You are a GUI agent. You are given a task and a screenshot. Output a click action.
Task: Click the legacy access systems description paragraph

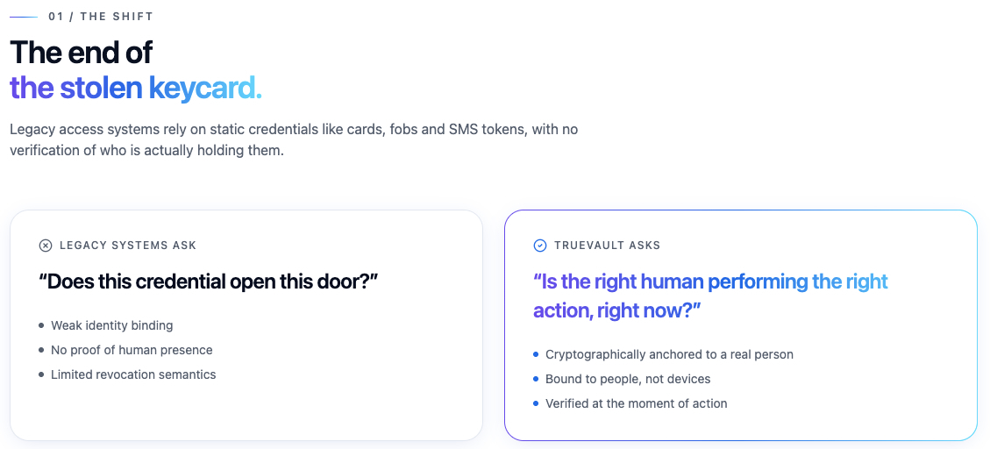pos(294,139)
